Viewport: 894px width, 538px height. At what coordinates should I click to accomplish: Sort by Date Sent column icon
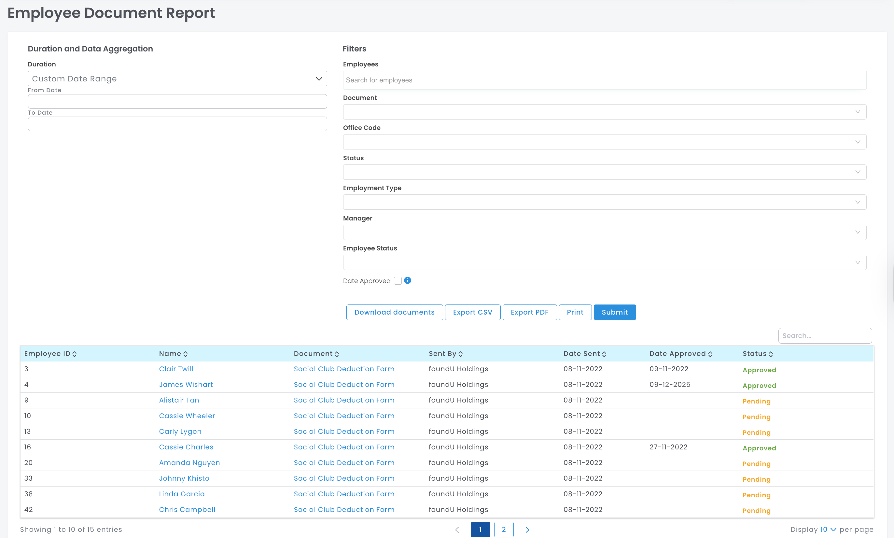(604, 354)
